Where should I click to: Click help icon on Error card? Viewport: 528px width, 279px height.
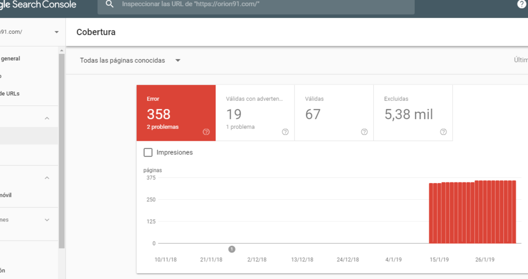tap(206, 132)
